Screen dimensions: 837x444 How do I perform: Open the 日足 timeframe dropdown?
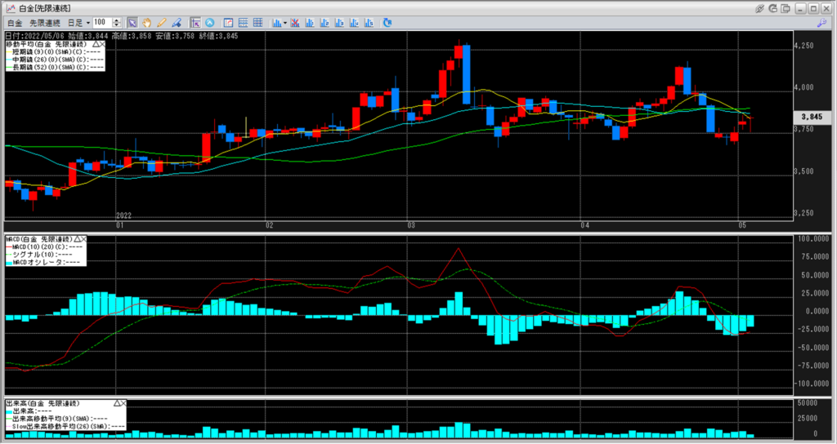87,23
